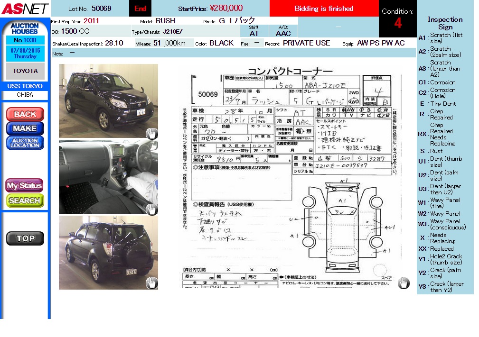The height and width of the screenshot is (337, 479).
Task: Click the hand icon on front car photo
Action: point(151,133)
